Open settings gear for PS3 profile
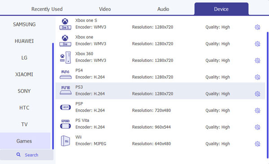The width and height of the screenshot is (269, 164). point(257,94)
